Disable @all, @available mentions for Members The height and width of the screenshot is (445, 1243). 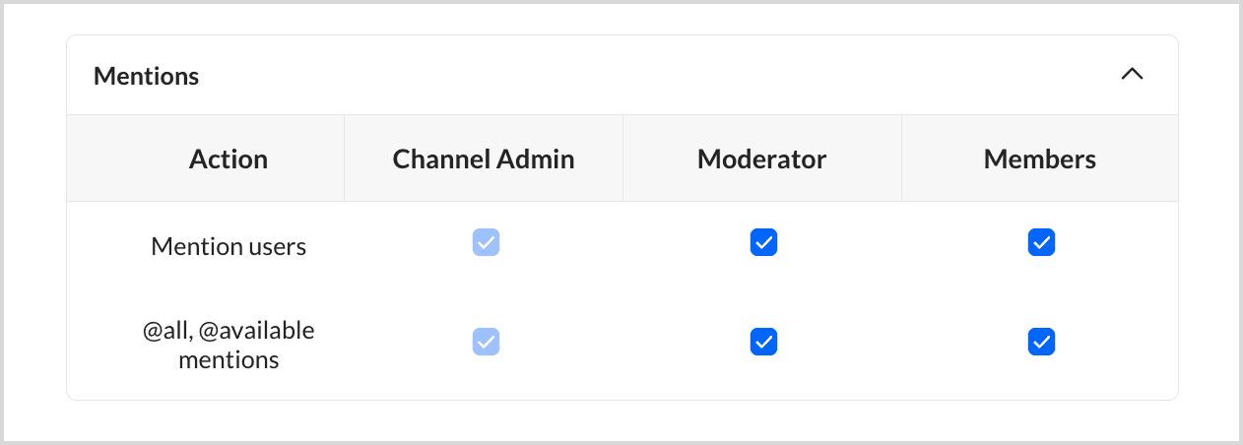coord(1041,342)
